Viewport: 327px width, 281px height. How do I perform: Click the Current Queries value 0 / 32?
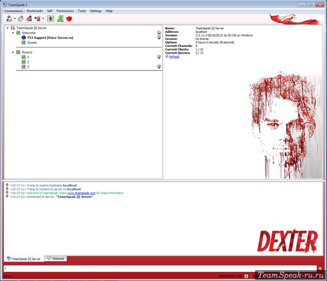[x=199, y=53]
